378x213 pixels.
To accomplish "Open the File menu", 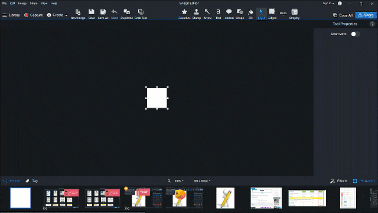I will pos(4,4).
